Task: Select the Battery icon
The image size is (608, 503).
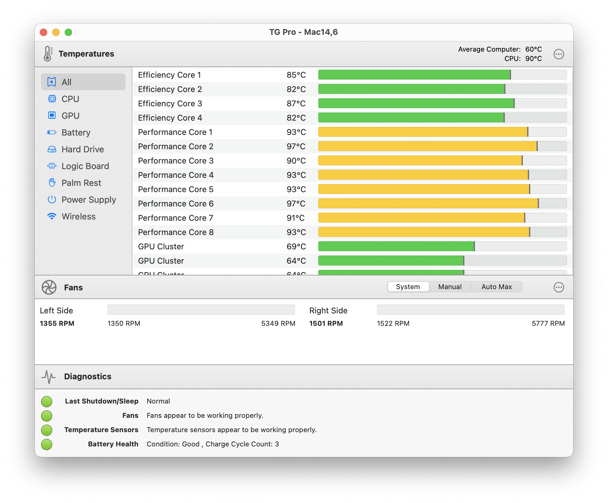Action: coord(52,132)
